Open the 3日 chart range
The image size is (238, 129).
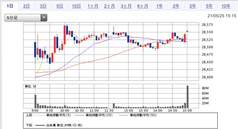[x=43, y=6]
